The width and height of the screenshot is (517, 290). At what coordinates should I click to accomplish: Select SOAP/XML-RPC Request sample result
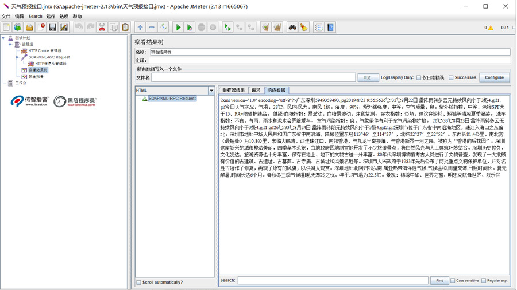coord(172,99)
